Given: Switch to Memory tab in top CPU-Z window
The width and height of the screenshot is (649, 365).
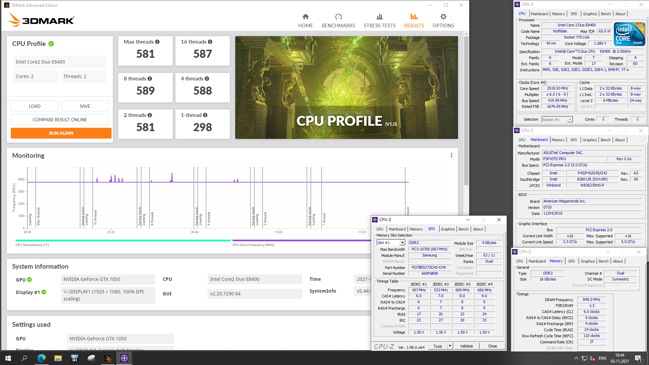Looking at the screenshot, I should [x=558, y=14].
